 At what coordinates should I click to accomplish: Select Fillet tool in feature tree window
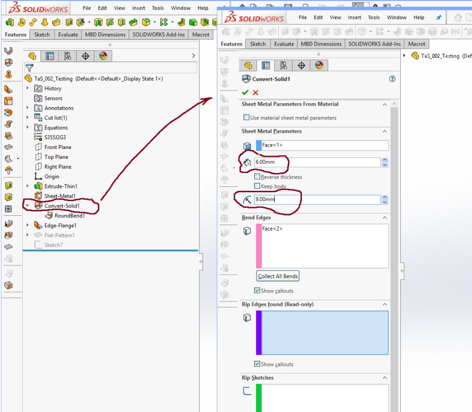point(146,22)
